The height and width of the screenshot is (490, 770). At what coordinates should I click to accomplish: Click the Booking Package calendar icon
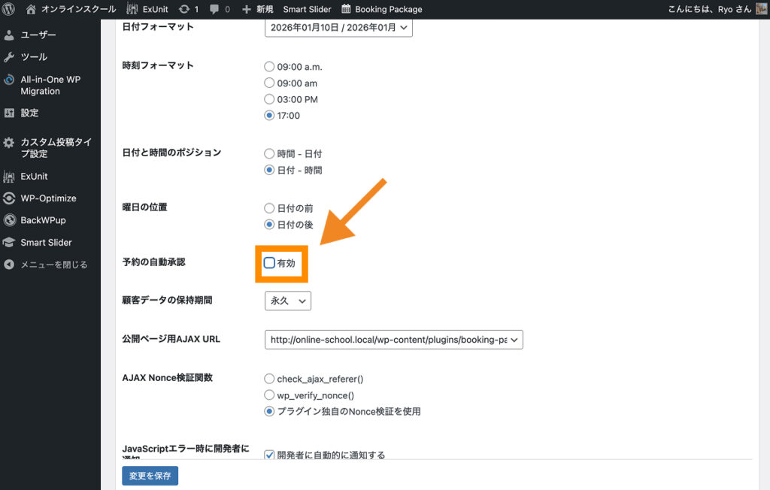(x=346, y=9)
